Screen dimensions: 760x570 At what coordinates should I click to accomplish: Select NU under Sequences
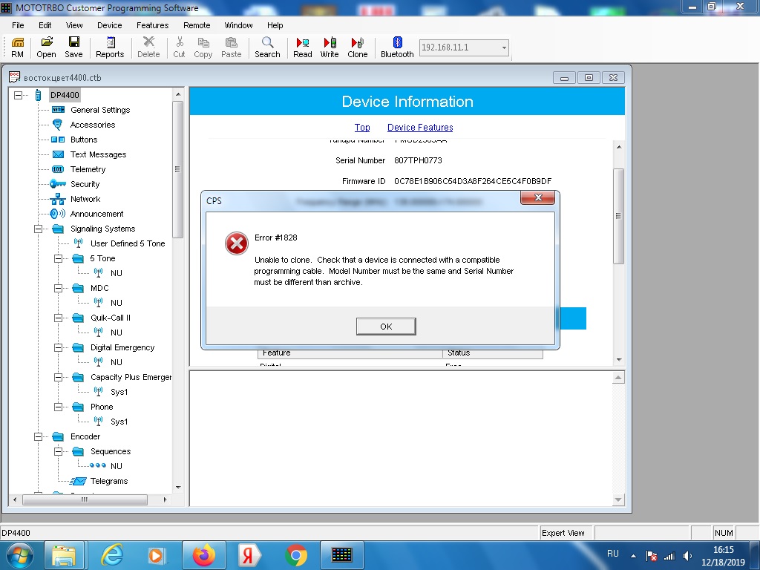coord(117,466)
